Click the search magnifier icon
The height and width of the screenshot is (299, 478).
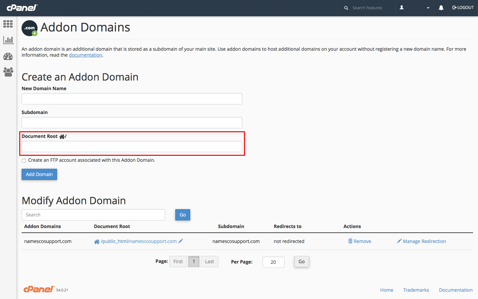(346, 8)
